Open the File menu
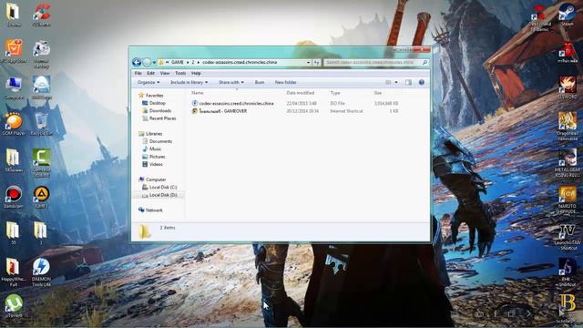583x328 pixels. (x=138, y=73)
